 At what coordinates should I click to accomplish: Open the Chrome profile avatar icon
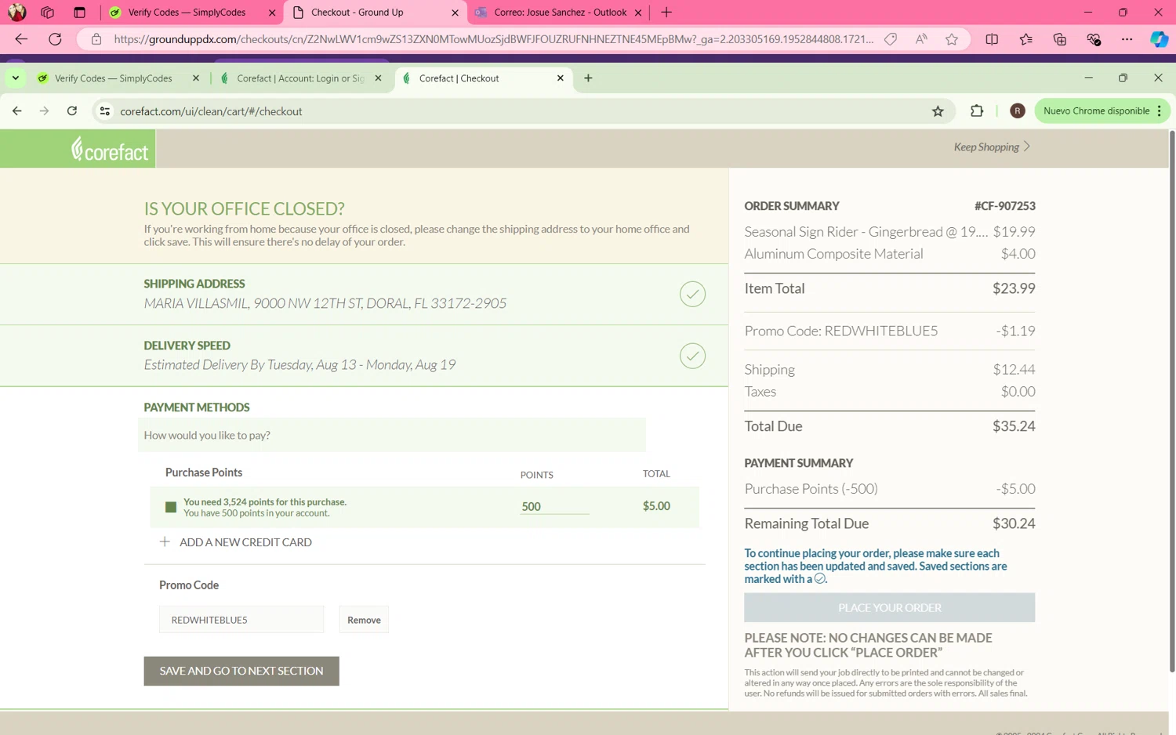(1017, 111)
